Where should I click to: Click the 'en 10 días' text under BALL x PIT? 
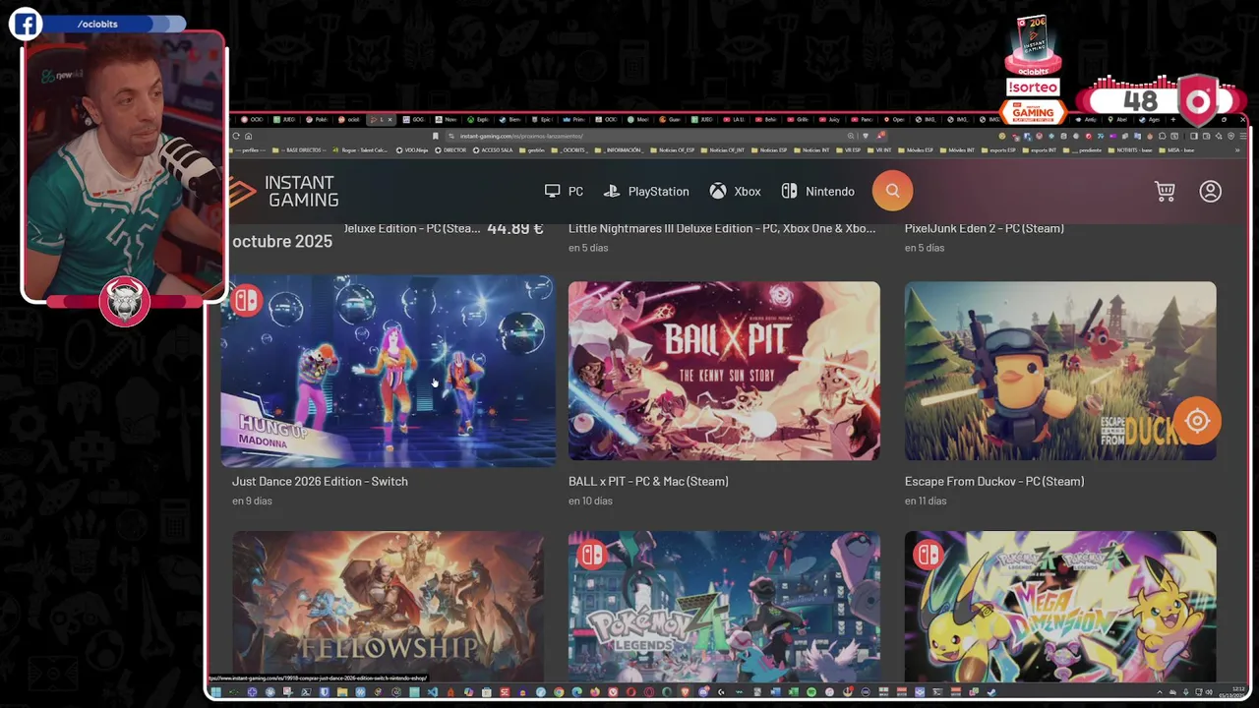590,501
